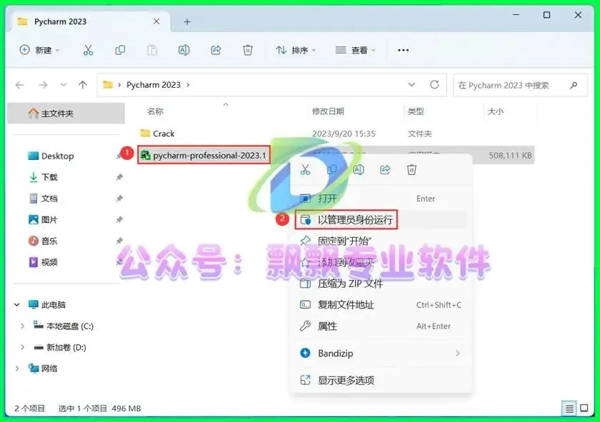The width and height of the screenshot is (600, 422).
Task: Sort by the 类型 column header
Action: [x=416, y=111]
